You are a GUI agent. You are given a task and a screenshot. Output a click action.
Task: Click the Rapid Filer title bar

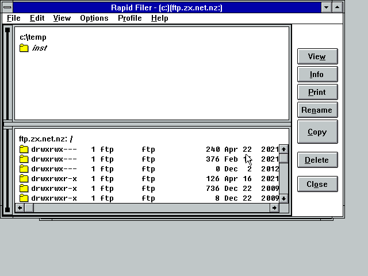(x=167, y=7)
